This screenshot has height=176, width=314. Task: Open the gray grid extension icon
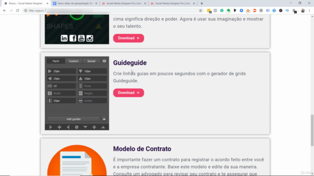click(215, 11)
